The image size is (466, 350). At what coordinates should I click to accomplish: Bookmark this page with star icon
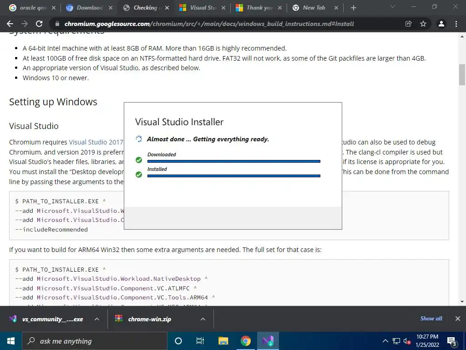coord(423,24)
